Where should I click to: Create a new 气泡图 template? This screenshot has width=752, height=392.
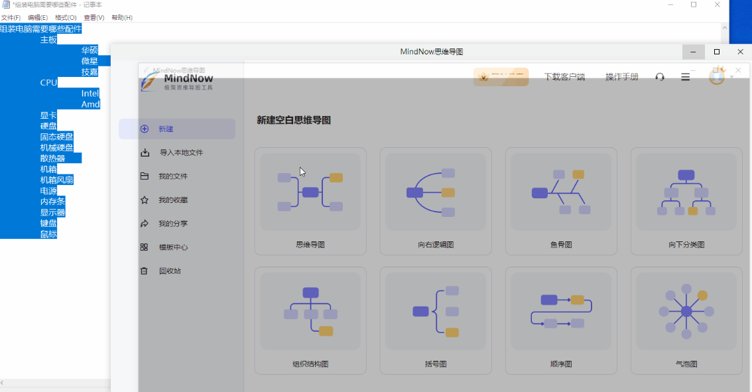click(686, 320)
